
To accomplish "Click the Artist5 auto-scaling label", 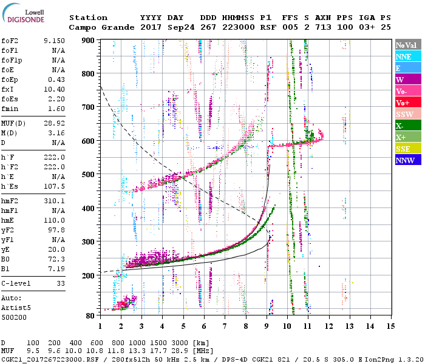I will (15, 308).
